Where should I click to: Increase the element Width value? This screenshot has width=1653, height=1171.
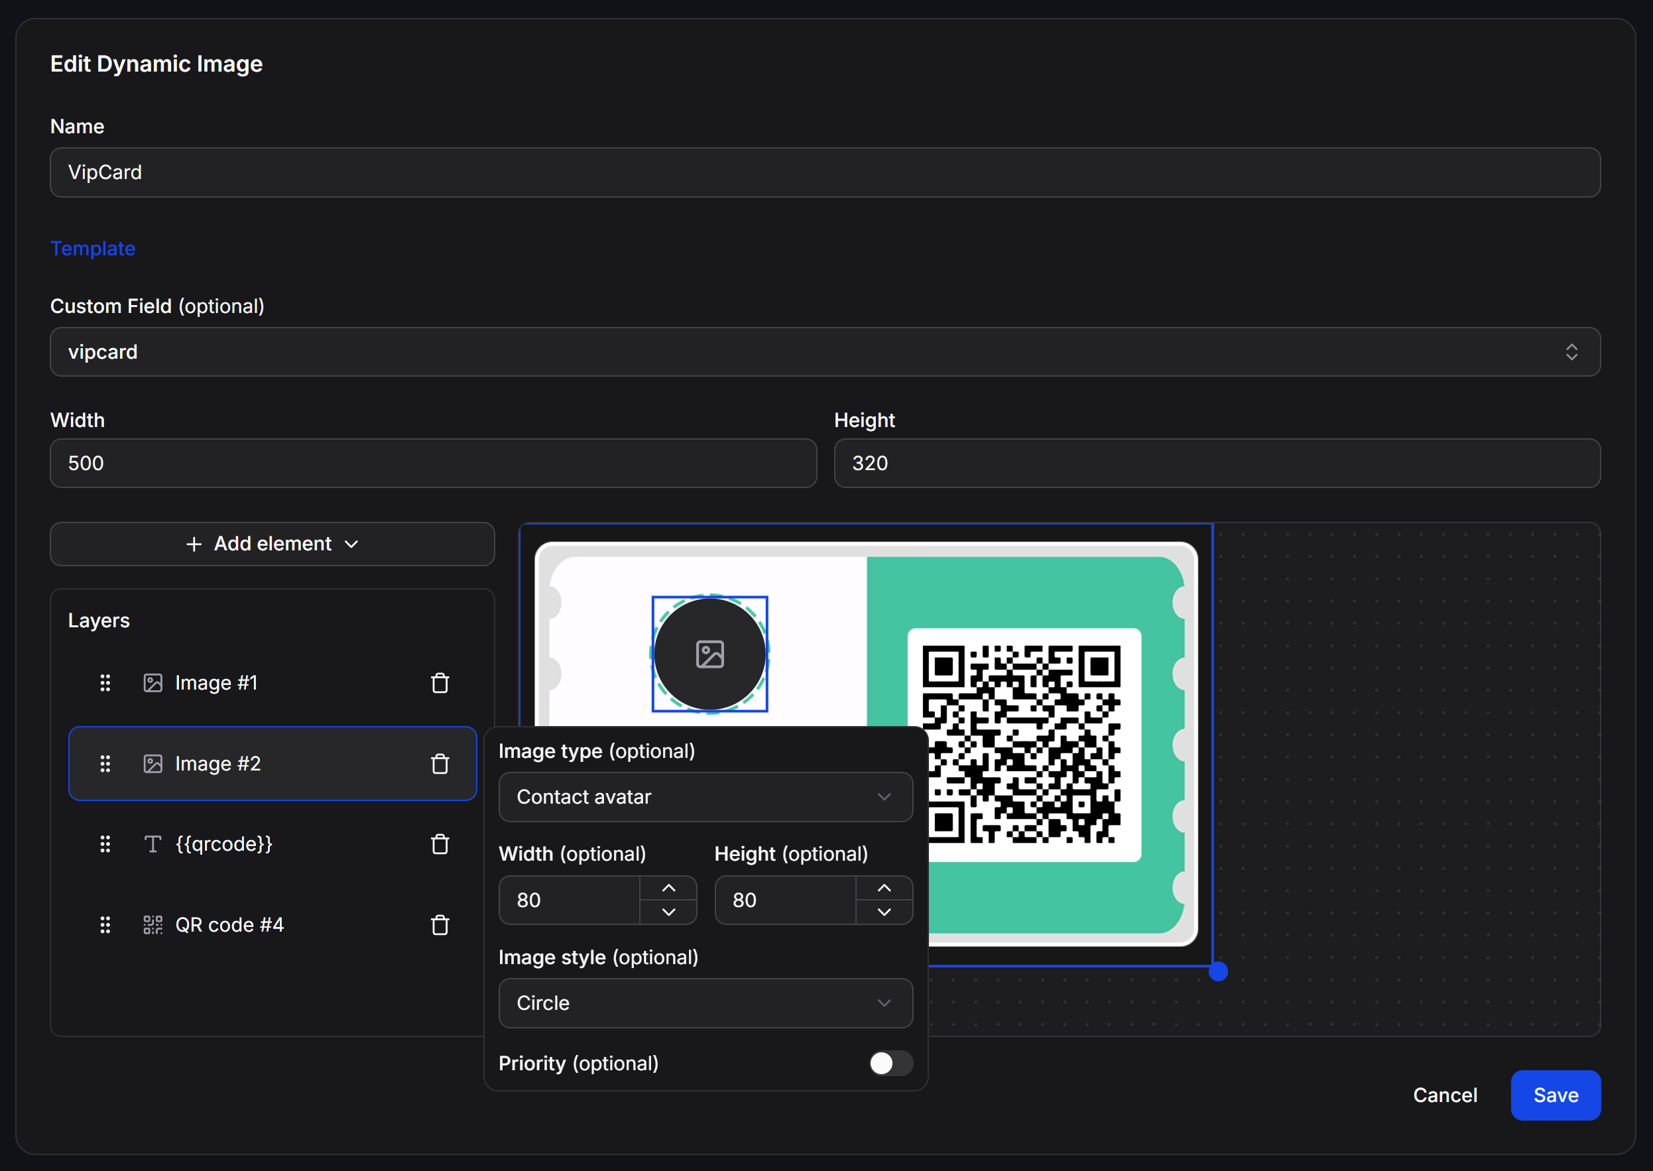[x=669, y=889]
